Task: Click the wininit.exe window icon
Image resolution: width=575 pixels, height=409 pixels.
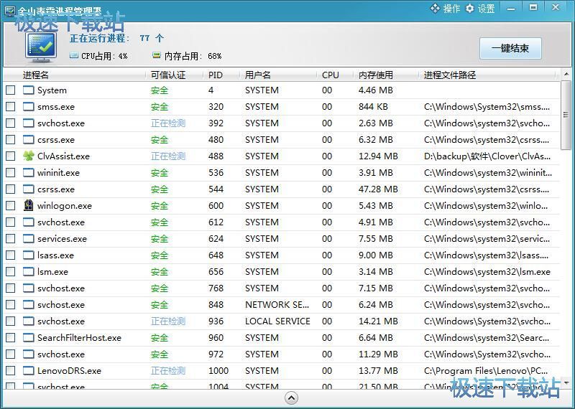Action: click(x=28, y=172)
